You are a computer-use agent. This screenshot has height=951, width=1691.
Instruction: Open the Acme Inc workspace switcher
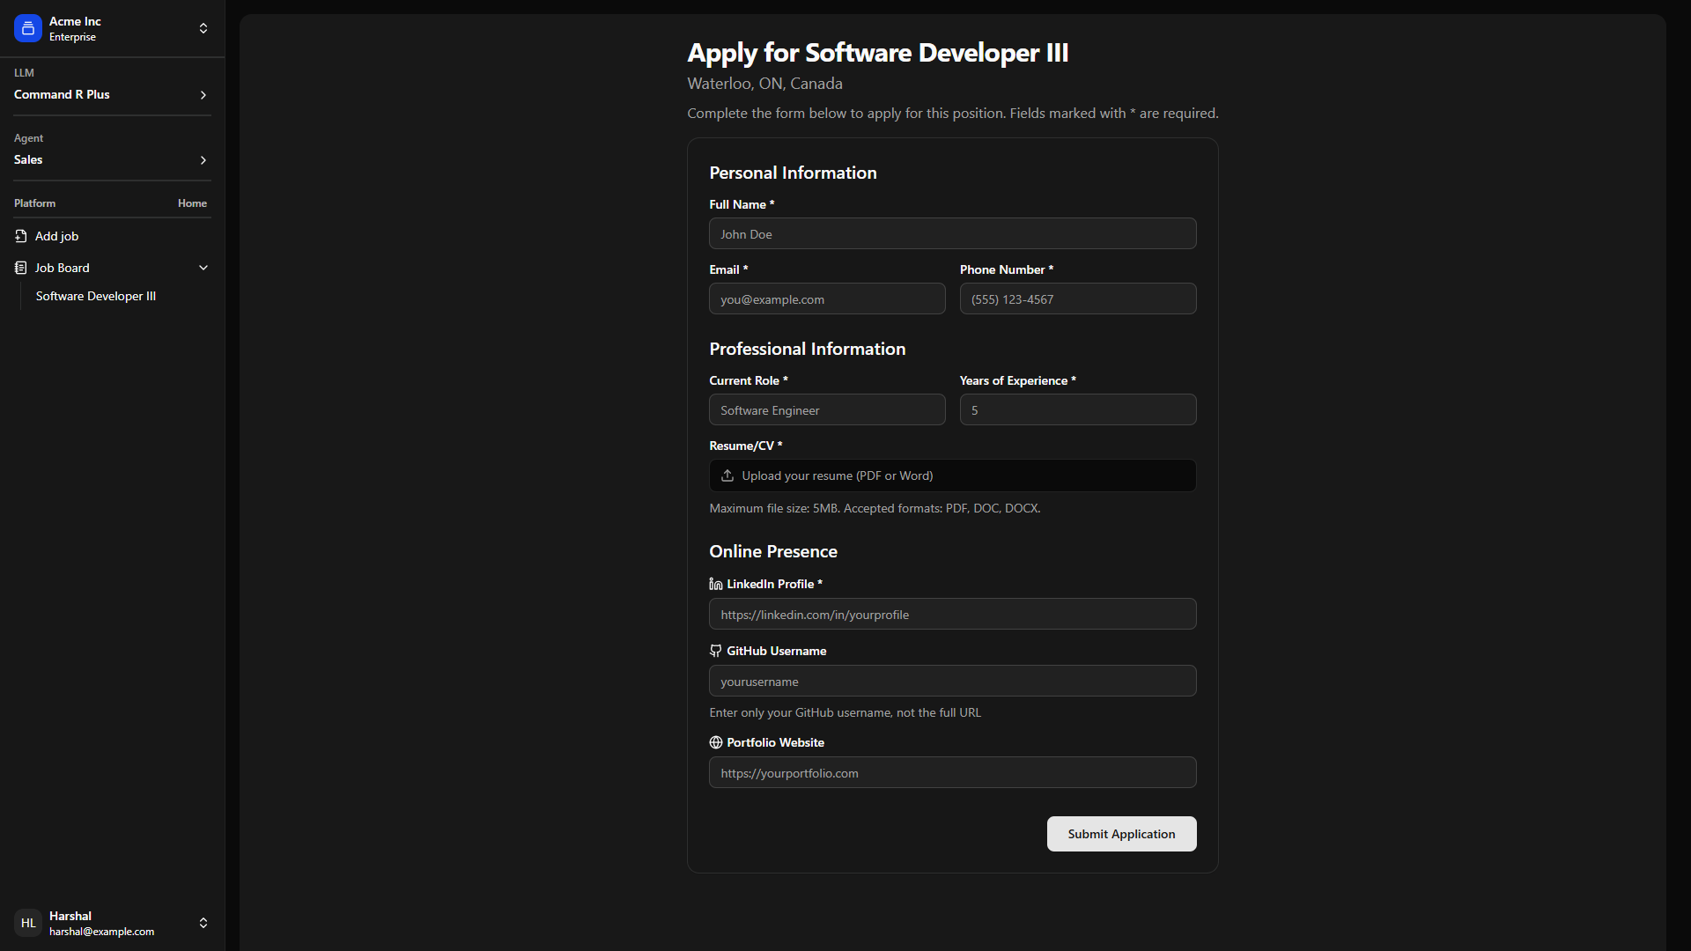(203, 28)
